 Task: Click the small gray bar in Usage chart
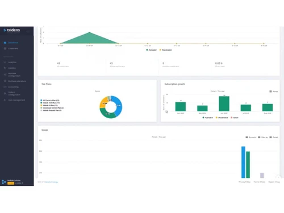262,176
